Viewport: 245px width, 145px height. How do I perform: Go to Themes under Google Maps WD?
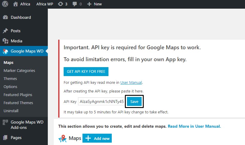point(10,79)
